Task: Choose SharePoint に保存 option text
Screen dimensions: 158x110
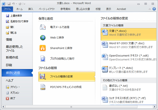Action: pyautogui.click(x=61, y=48)
